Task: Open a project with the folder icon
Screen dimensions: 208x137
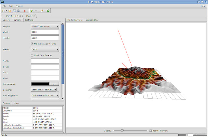Action: (10, 11)
